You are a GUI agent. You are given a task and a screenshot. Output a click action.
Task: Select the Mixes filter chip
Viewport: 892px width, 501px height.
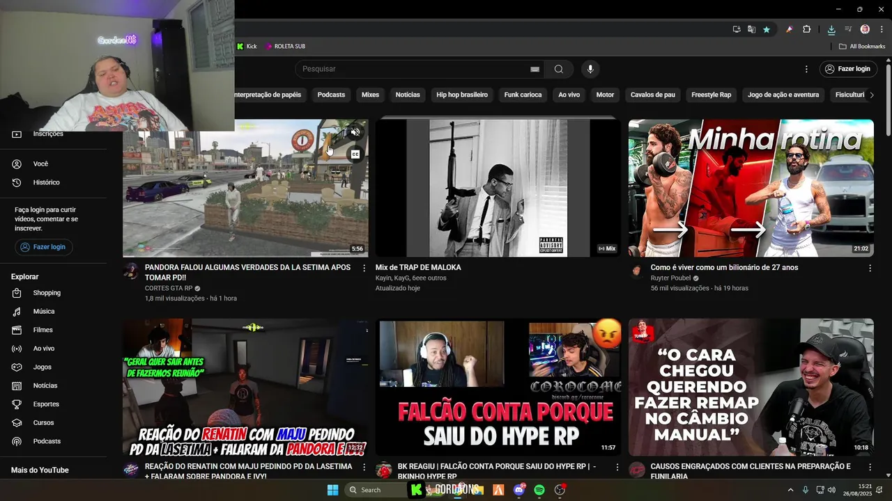(370, 95)
